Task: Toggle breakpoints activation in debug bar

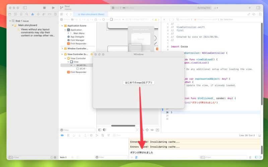Action: (62, 135)
